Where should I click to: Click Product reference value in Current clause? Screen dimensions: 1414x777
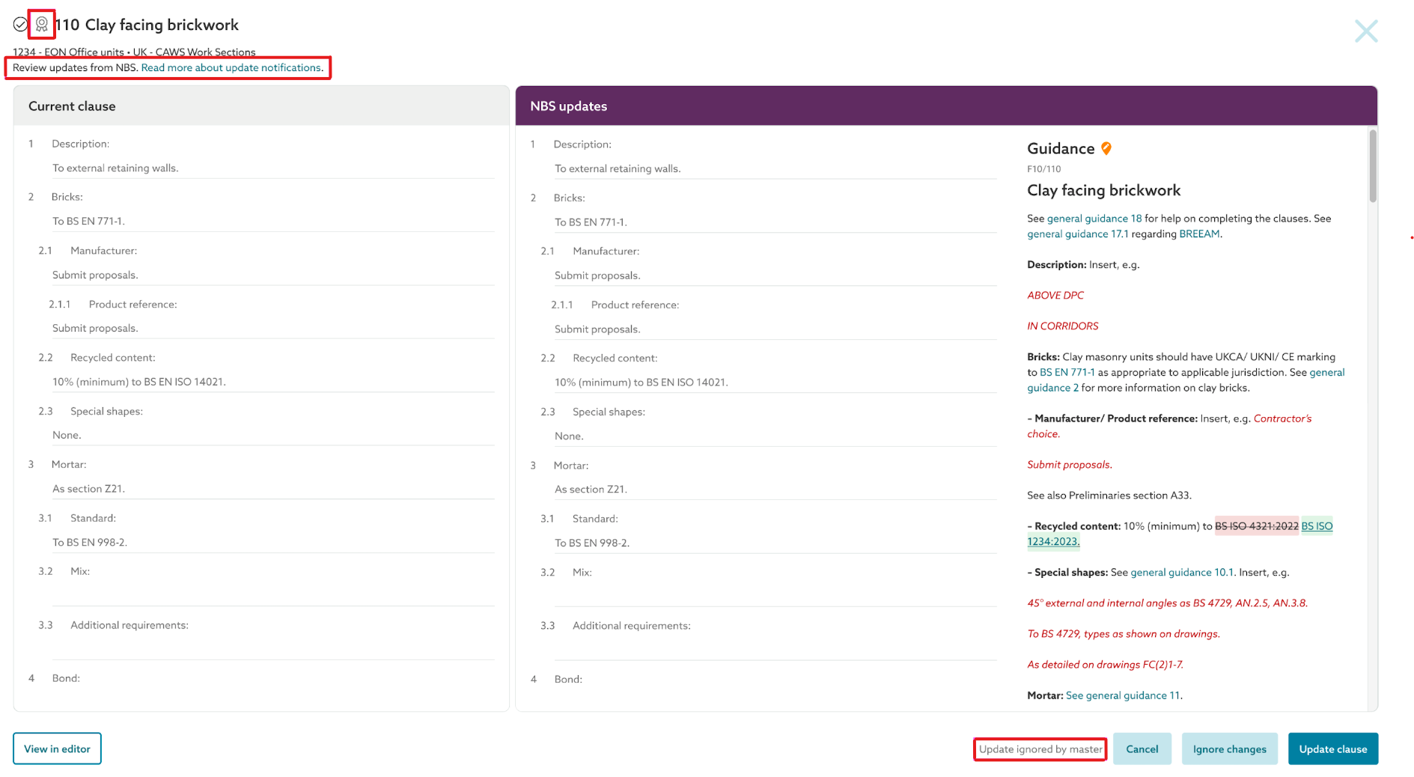tap(273, 329)
